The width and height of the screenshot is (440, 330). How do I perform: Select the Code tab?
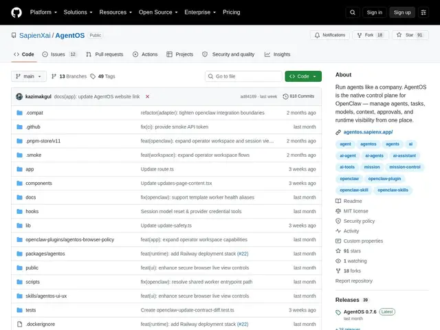coord(24,54)
